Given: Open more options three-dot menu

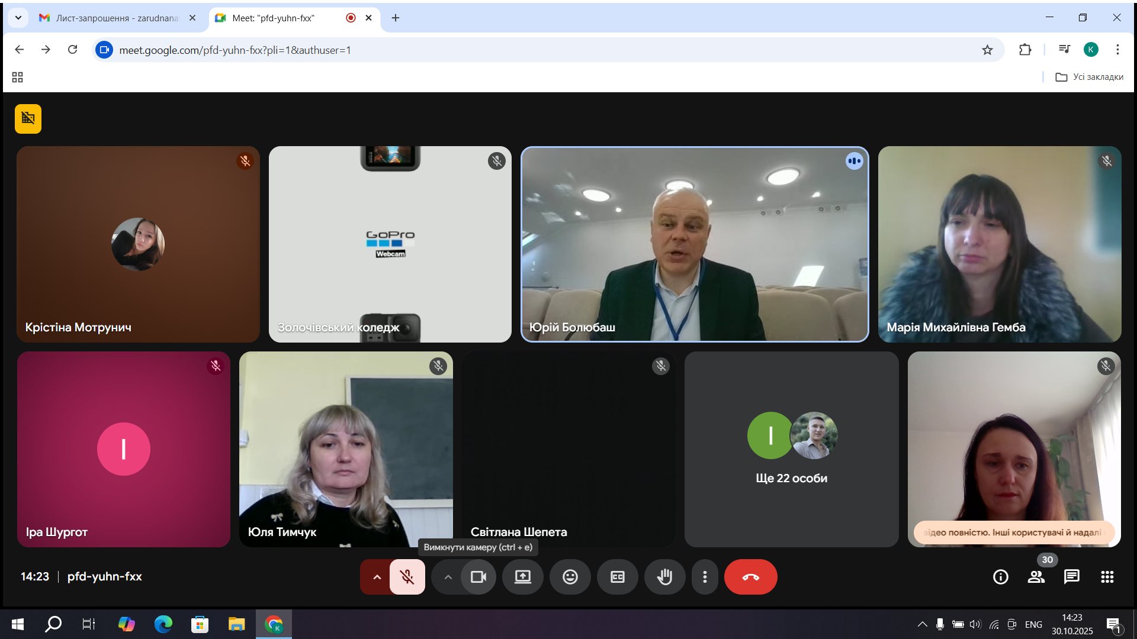Looking at the screenshot, I should [705, 577].
